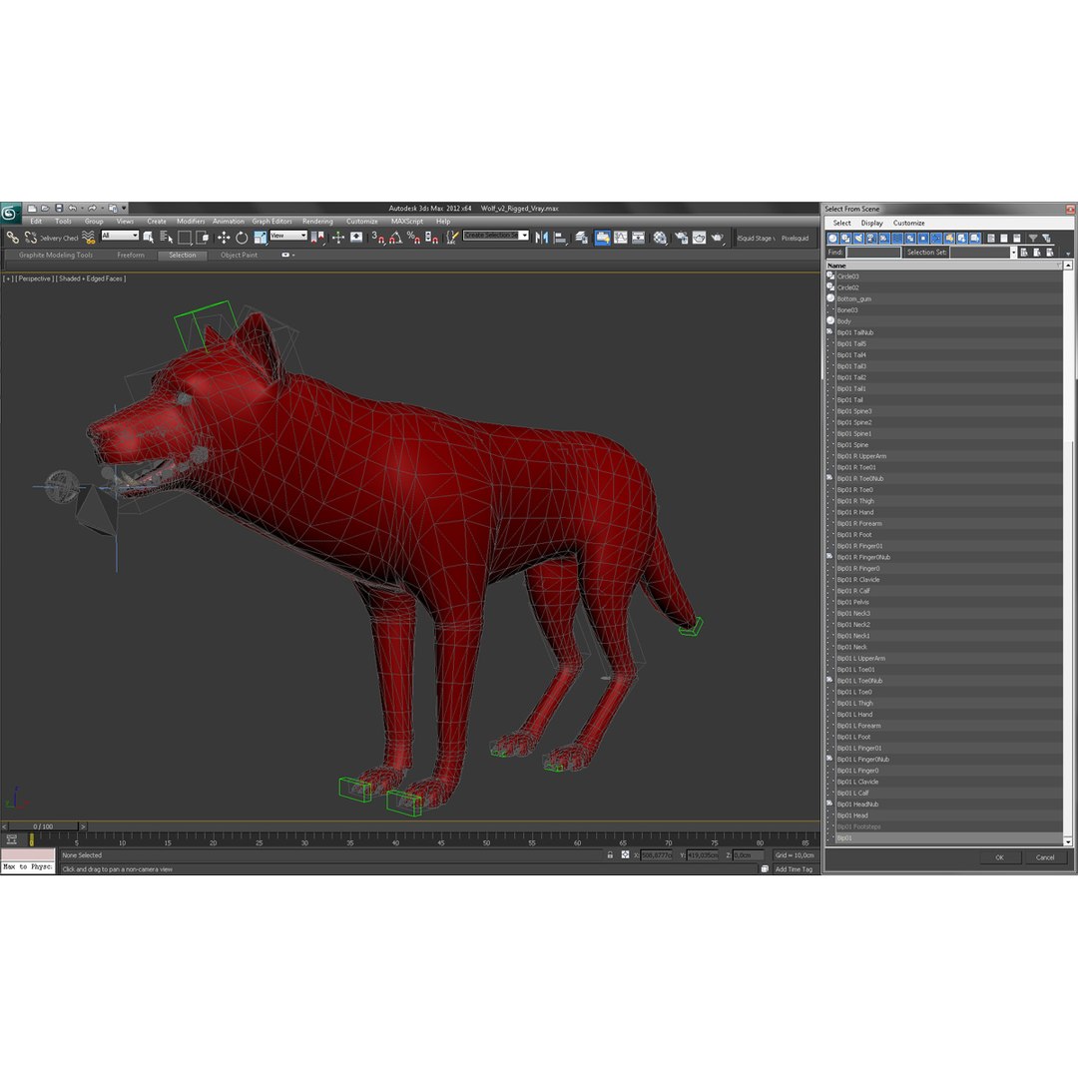Image resolution: width=1078 pixels, height=1078 pixels.
Task: Undo using quick access toolbar arrow
Action: click(x=72, y=209)
